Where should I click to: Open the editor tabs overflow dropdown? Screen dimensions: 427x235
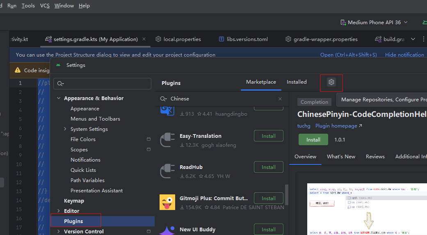click(413, 39)
